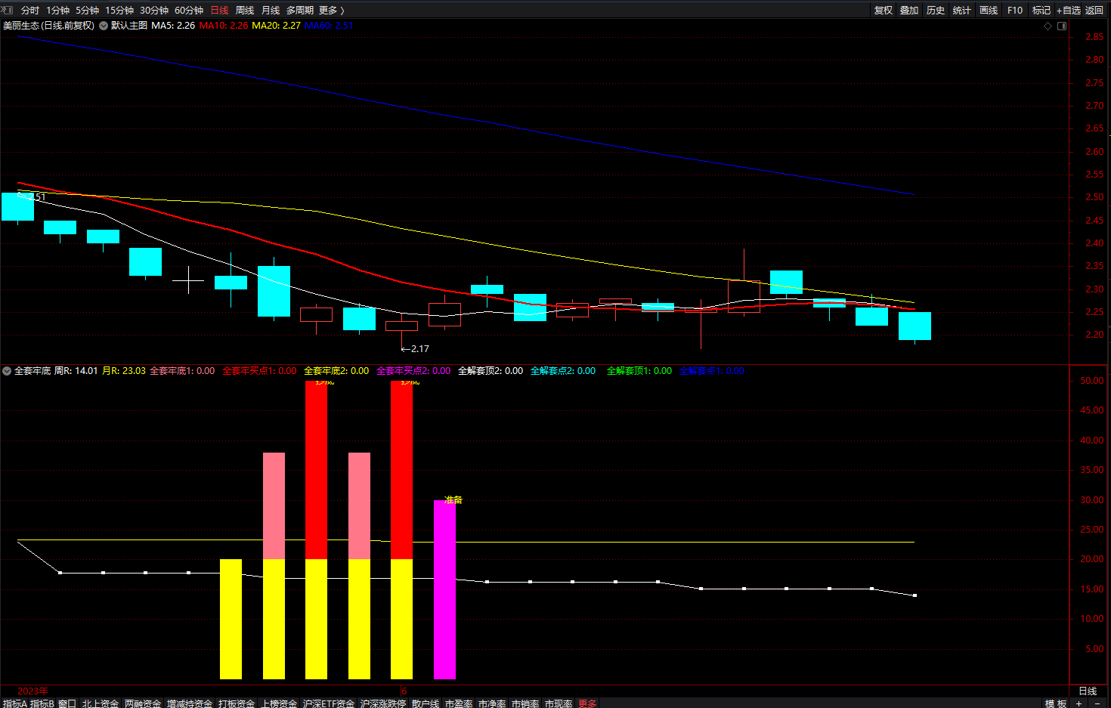This screenshot has height=708, width=1111.
Task: Open the 画线 drawing tool
Action: pos(989,10)
